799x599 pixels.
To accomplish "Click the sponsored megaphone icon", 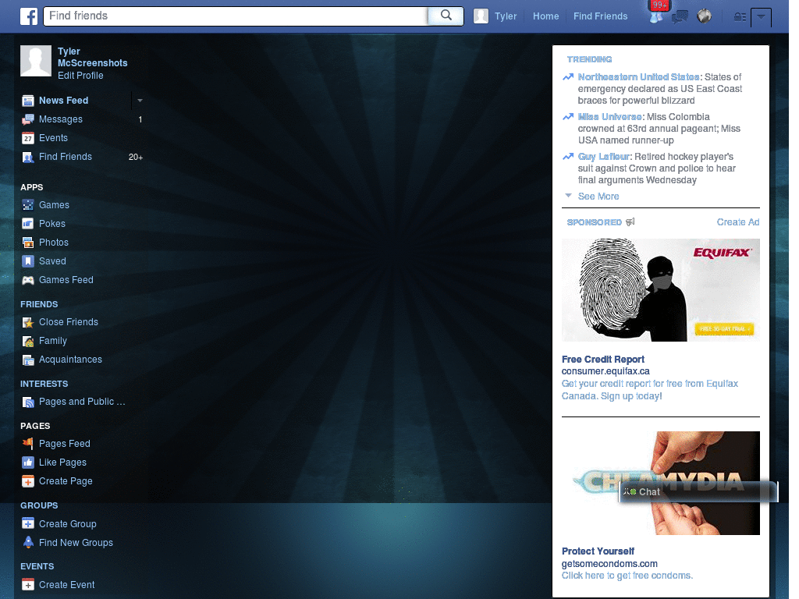I will [630, 222].
